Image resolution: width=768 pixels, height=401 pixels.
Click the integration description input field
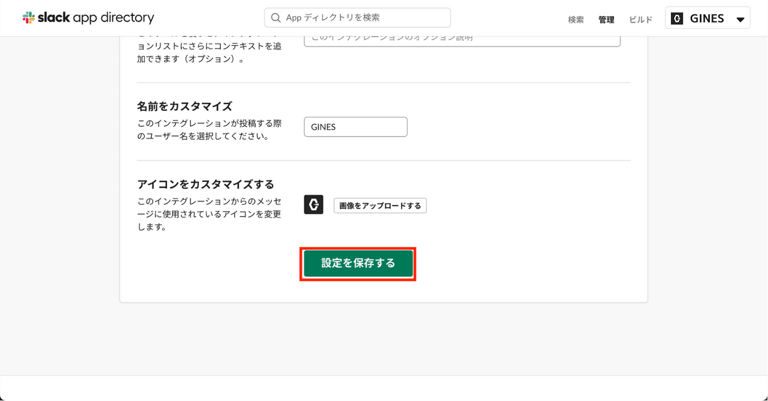click(x=462, y=39)
